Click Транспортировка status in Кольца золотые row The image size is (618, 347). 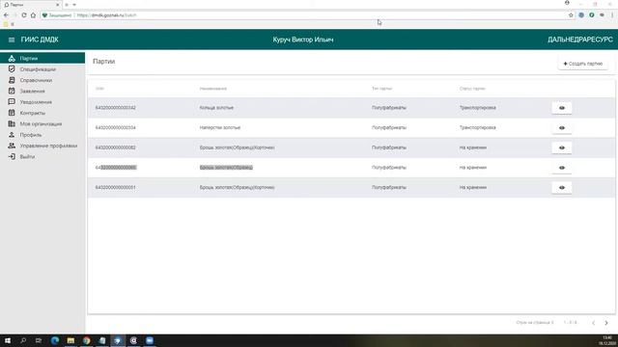478,108
